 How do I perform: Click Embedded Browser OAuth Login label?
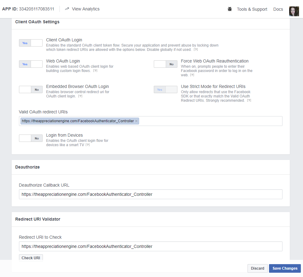(78, 86)
